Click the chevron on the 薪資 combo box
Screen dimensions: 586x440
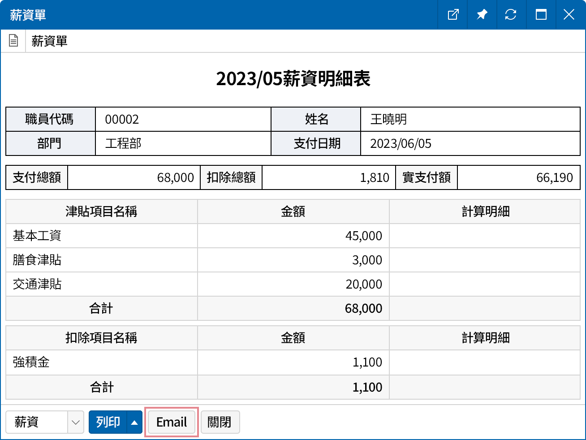pos(74,422)
